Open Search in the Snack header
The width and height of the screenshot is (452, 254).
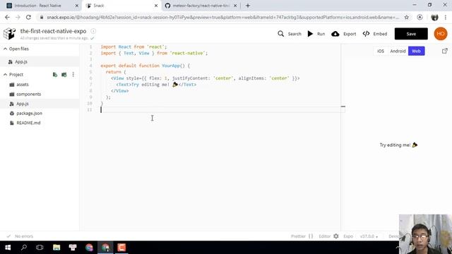point(290,34)
